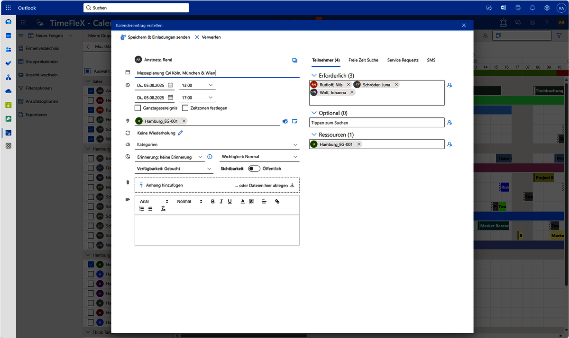569x338 pixels.
Task: Click Verwerfen to discard the entry
Action: (208, 37)
